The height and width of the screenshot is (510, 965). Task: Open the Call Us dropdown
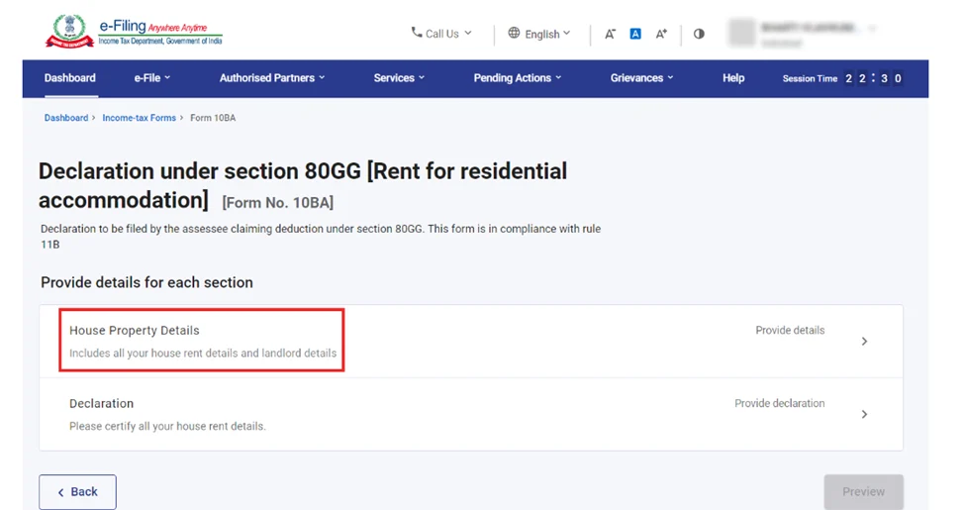point(441,34)
